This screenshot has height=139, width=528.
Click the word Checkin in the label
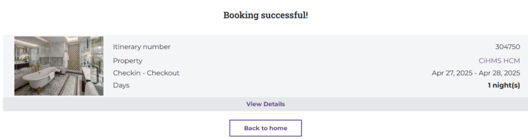[126, 73]
